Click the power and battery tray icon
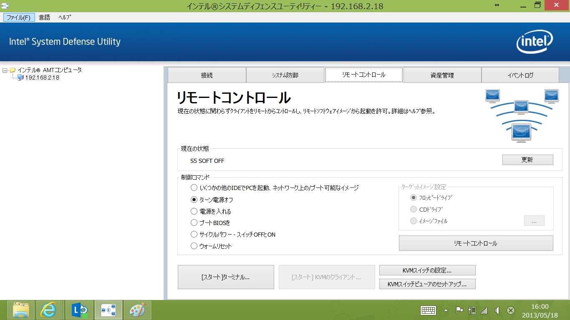The image size is (570, 320). 472,310
